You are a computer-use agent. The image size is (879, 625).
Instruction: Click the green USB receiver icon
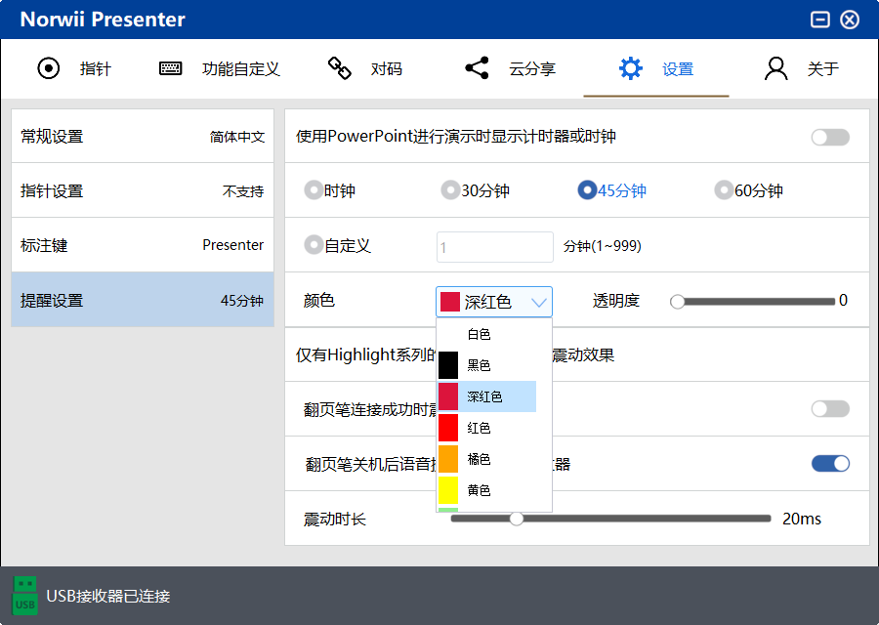click(x=25, y=596)
